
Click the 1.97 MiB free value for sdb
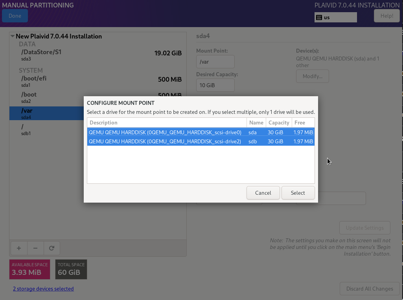click(303, 141)
